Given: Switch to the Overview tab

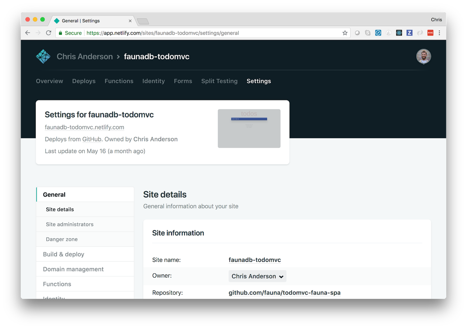Looking at the screenshot, I should pos(50,81).
